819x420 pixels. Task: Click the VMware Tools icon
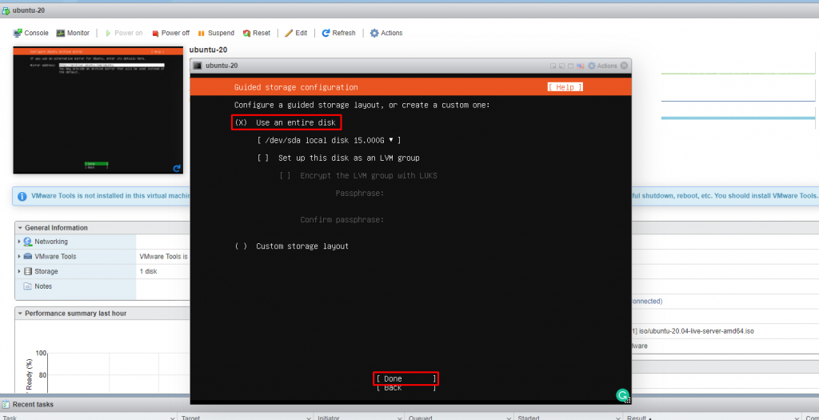pos(28,257)
